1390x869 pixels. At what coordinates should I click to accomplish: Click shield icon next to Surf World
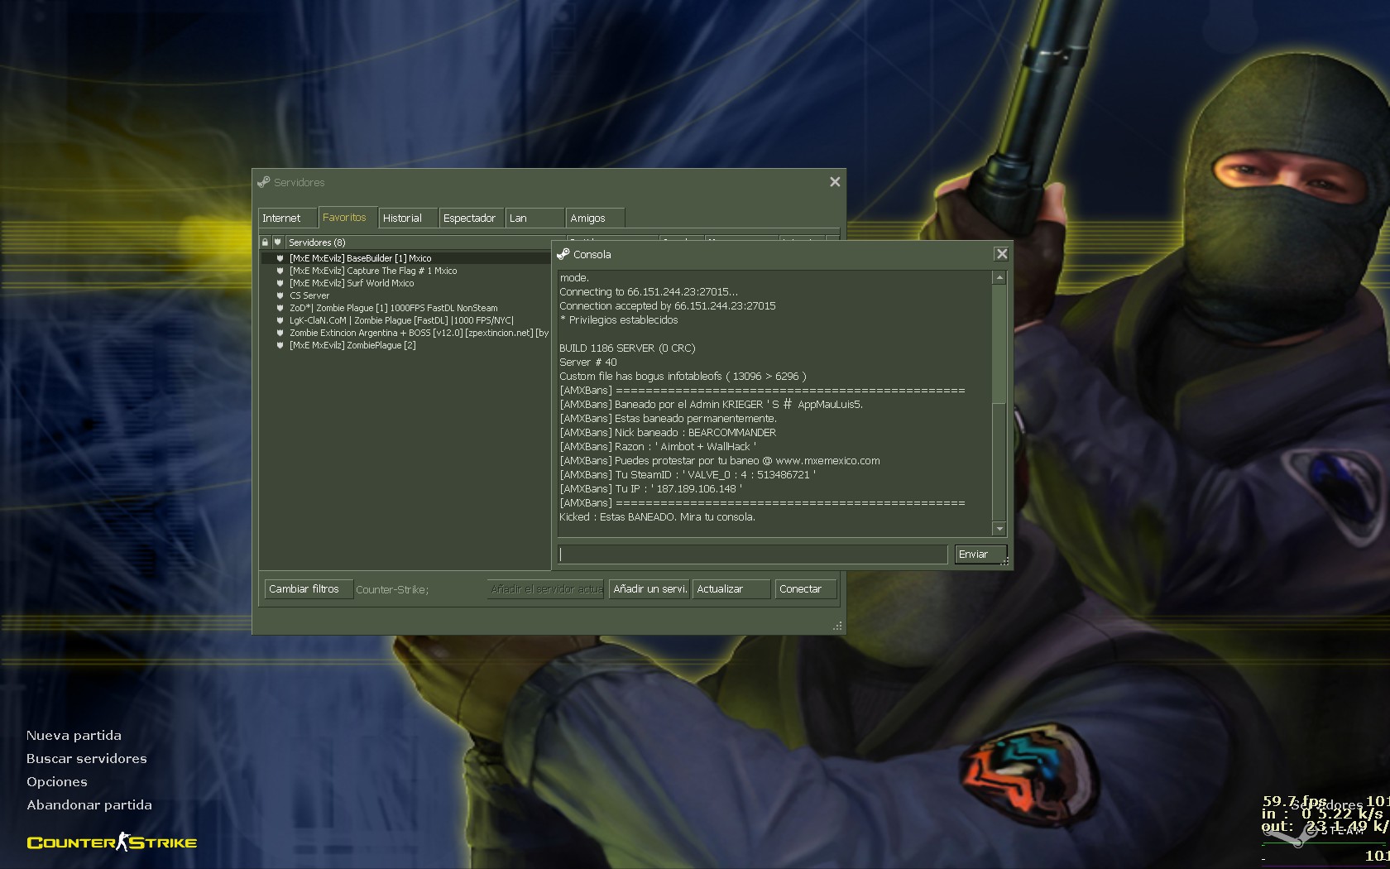[x=280, y=283]
